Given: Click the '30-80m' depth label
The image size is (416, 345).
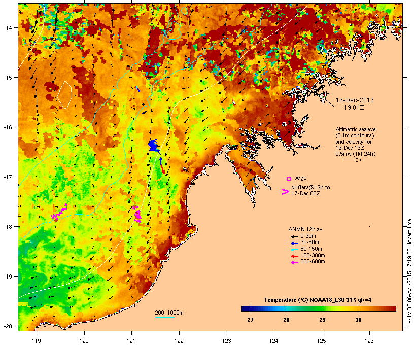Looking at the screenshot, I should coord(309,243).
